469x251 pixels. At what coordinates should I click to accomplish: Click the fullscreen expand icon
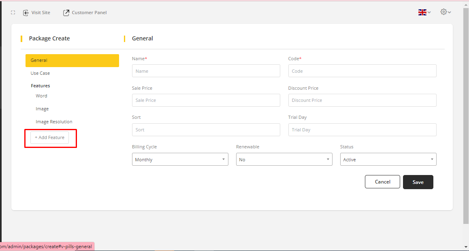[13, 13]
